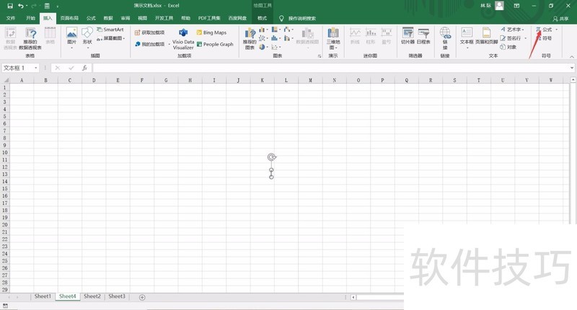Open the ribbon display options icon
This screenshot has width=577, height=310.
pyautogui.click(x=516, y=6)
